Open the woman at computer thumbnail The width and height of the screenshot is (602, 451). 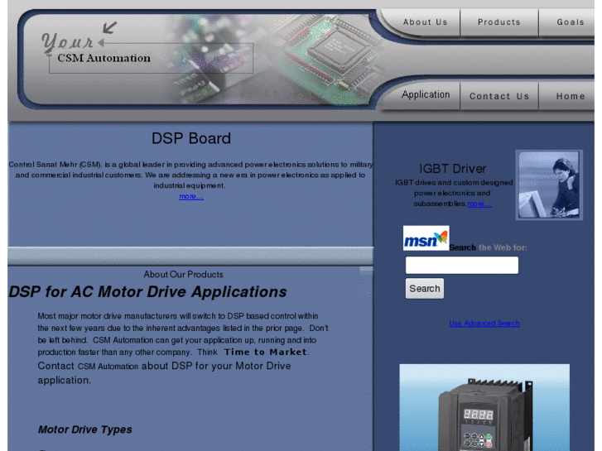[x=549, y=185]
